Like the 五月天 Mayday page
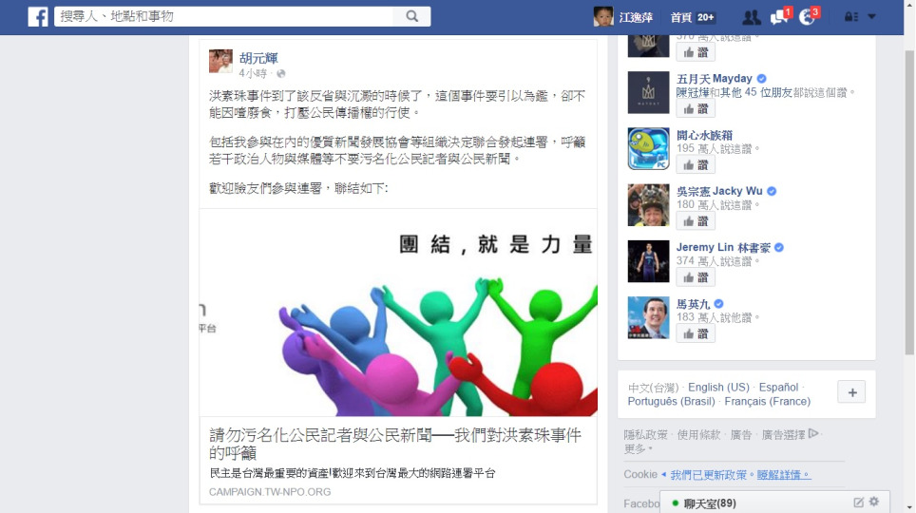This screenshot has width=916, height=513. click(696, 108)
